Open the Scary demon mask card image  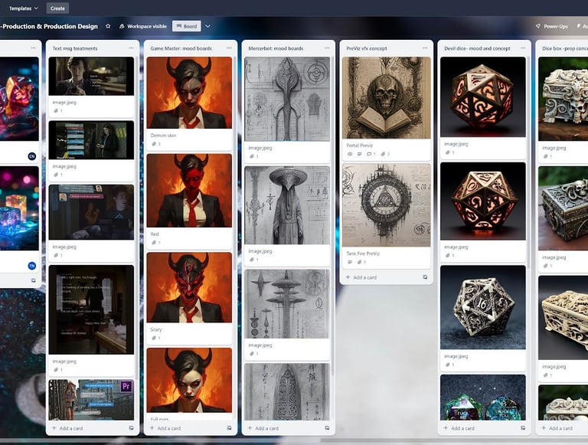[x=189, y=287]
